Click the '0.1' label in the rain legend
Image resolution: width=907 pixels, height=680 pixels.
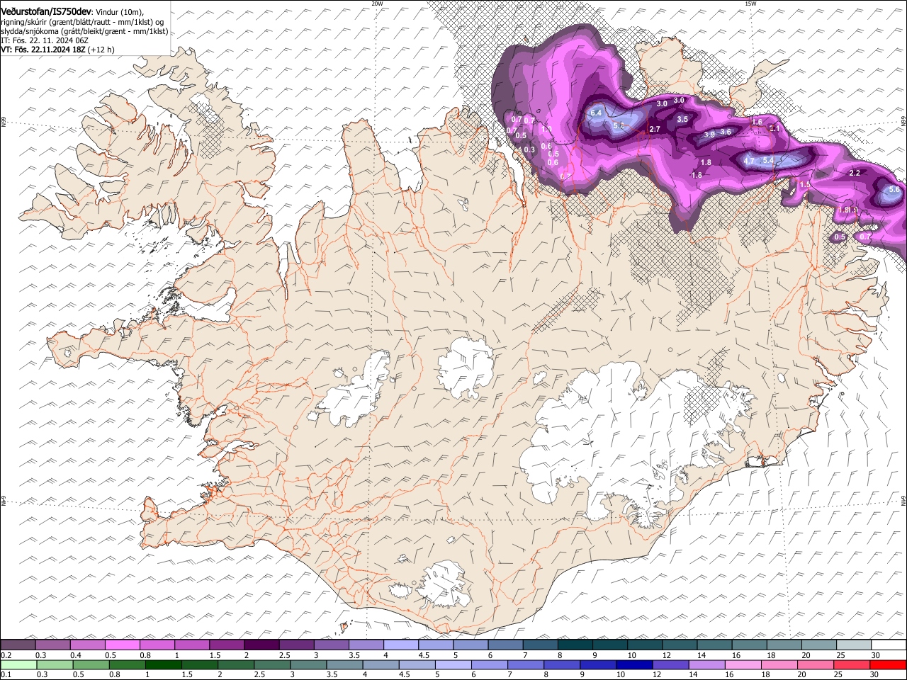point(5,674)
